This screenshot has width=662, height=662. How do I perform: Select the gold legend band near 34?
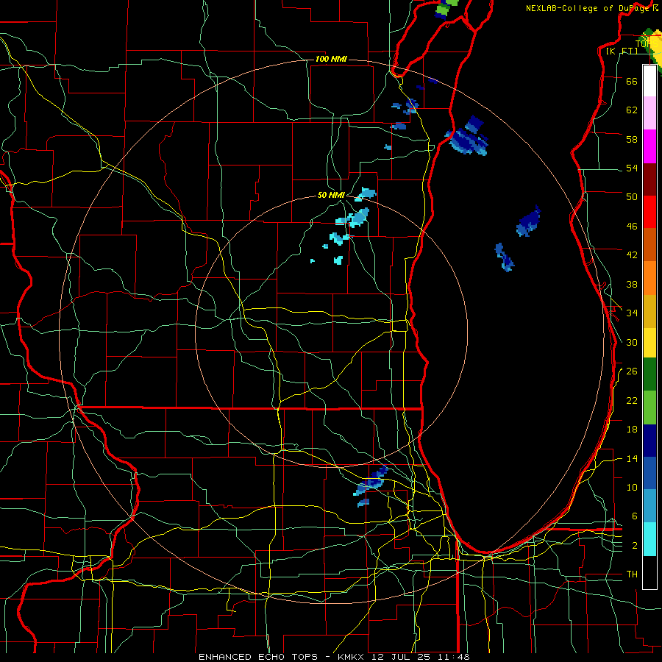tap(649, 311)
